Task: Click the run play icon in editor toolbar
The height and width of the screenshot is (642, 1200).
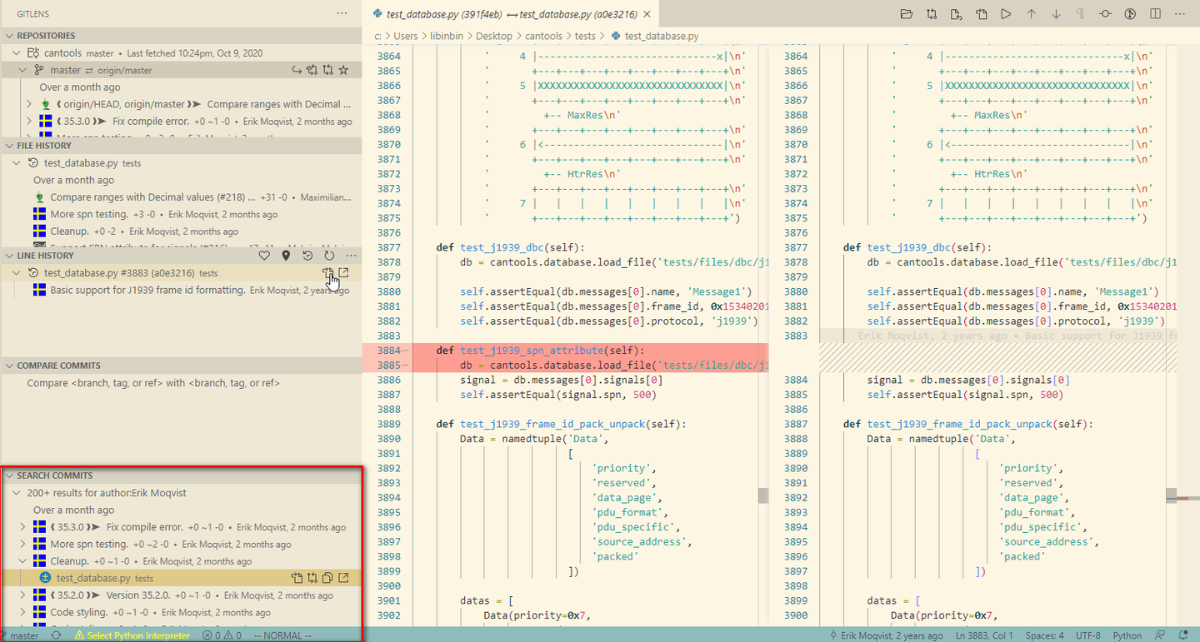Action: 1007,14
